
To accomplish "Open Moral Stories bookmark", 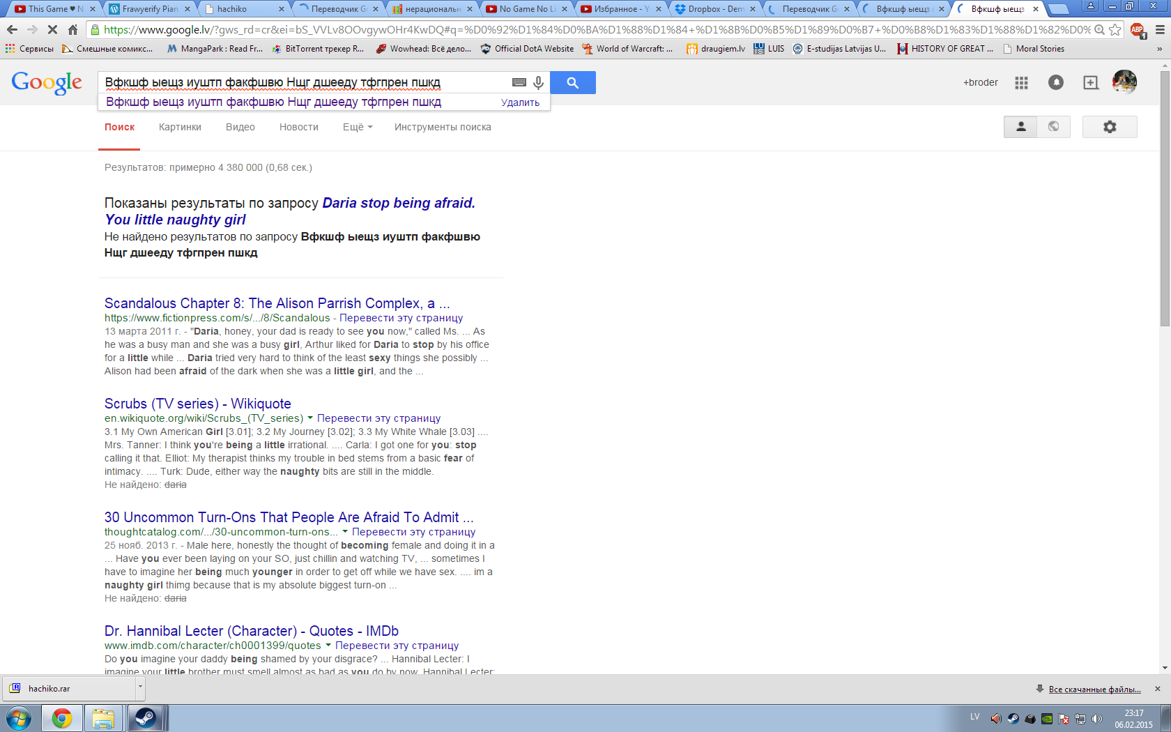I will [x=1034, y=49].
